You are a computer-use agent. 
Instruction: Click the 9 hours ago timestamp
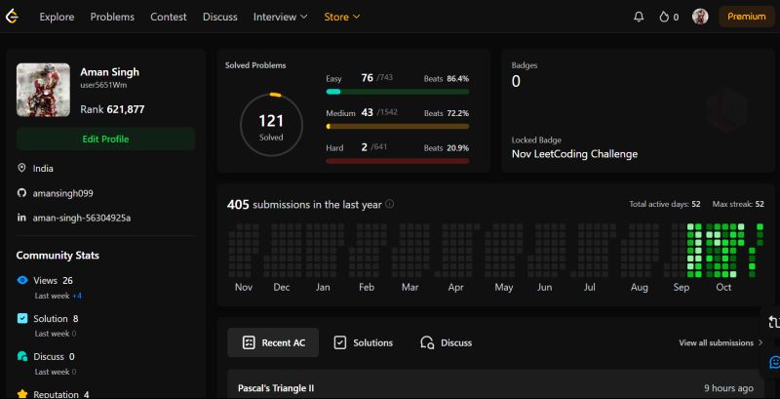[728, 388]
